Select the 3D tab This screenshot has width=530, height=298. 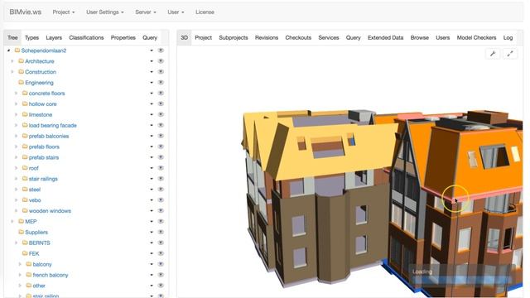click(x=184, y=37)
